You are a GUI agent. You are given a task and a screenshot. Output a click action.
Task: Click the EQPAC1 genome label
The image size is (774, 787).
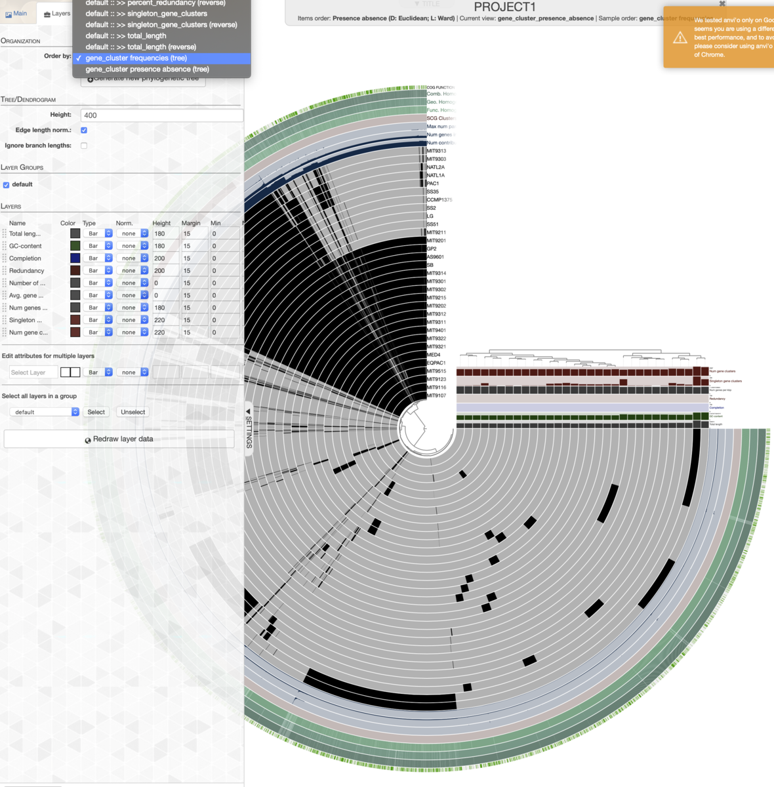click(436, 363)
